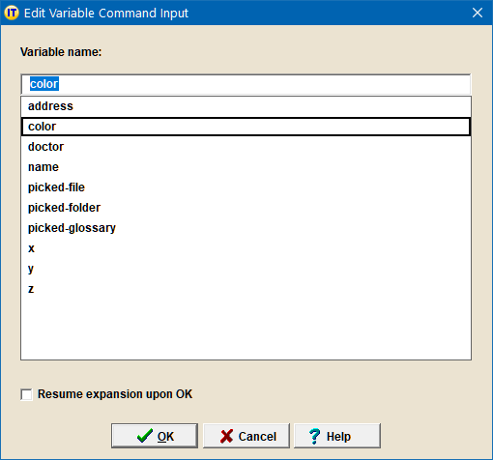Click the Cancel button
This screenshot has width=493, height=460.
[x=246, y=436]
